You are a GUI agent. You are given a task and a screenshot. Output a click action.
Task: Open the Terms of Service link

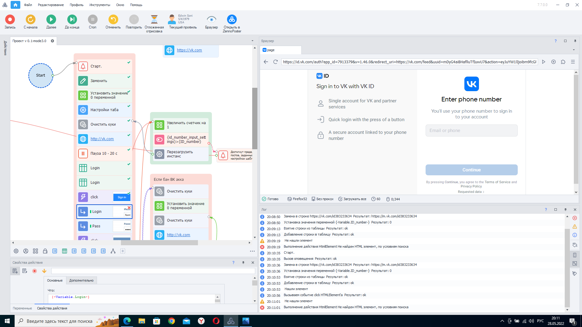point(497,182)
